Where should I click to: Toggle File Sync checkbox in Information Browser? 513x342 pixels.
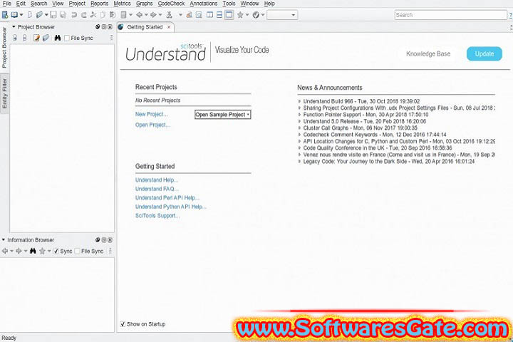click(77, 251)
